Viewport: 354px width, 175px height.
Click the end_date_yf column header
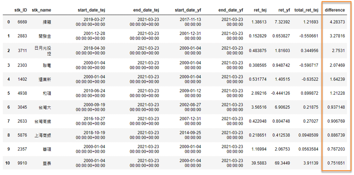pyautogui.click(x=231, y=10)
